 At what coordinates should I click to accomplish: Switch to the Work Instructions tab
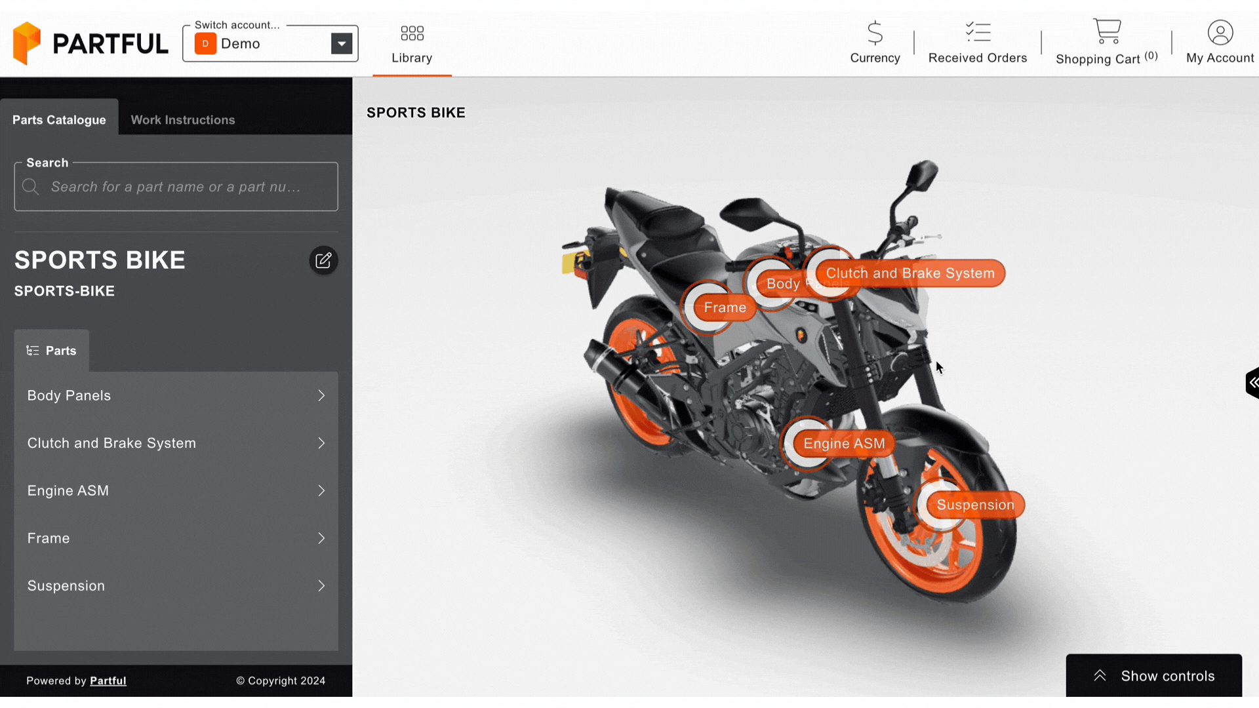182,119
